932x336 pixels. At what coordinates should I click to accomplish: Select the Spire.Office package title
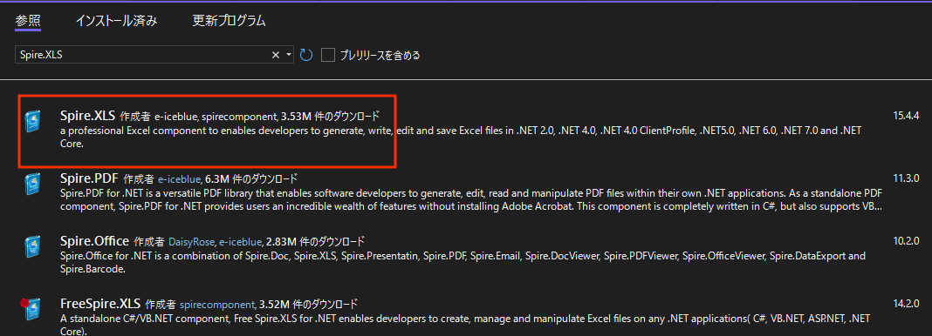pos(94,241)
